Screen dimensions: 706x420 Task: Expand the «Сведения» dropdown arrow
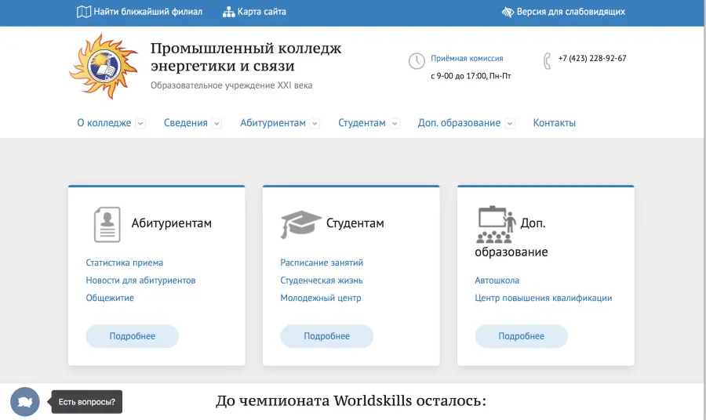click(217, 124)
